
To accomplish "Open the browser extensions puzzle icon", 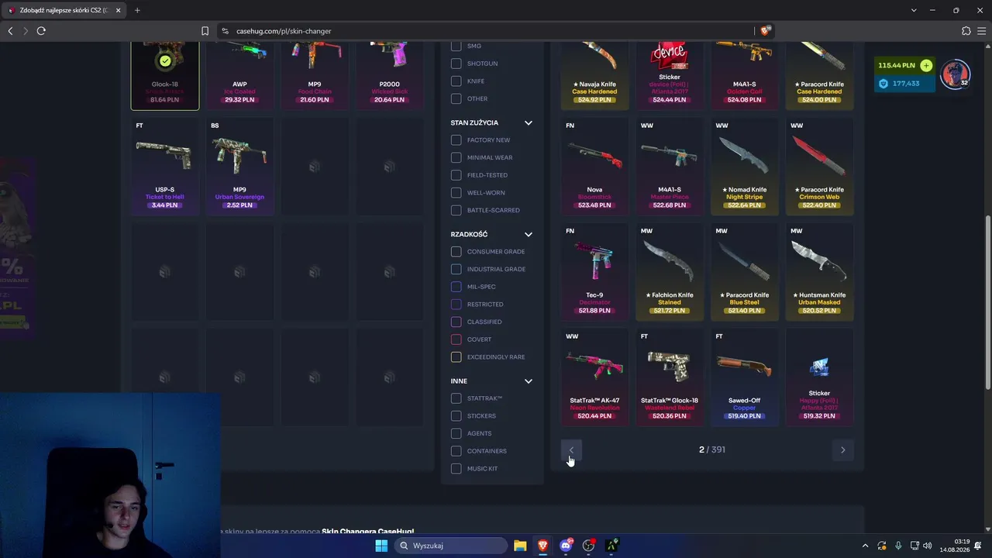I will [966, 31].
